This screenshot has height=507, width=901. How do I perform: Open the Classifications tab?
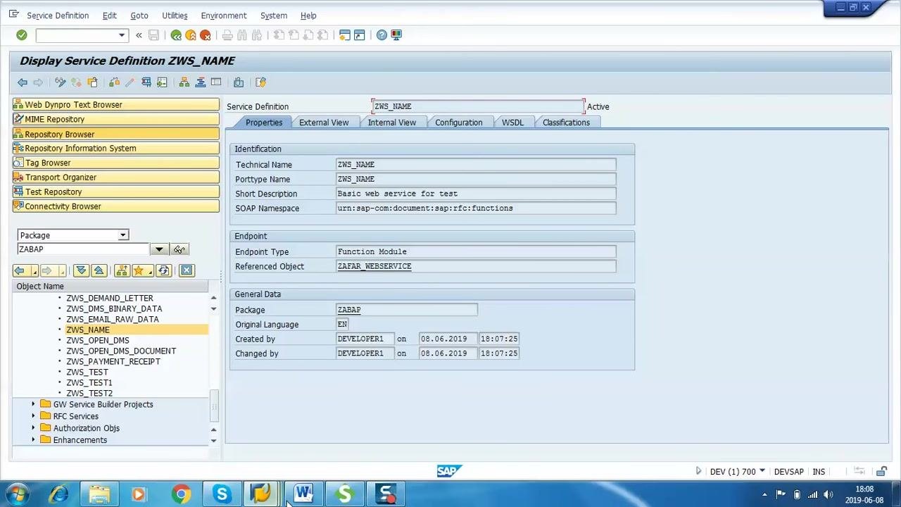click(x=566, y=123)
